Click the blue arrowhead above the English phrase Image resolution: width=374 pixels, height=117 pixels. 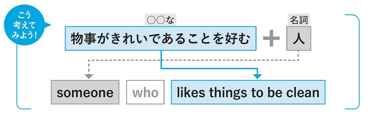pyautogui.click(x=257, y=76)
